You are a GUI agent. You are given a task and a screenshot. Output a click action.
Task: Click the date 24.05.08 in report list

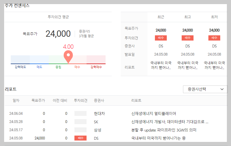click(16, 138)
